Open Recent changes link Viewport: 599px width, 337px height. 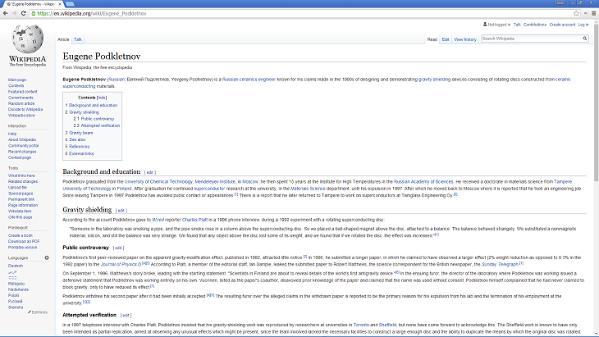[x=22, y=152]
